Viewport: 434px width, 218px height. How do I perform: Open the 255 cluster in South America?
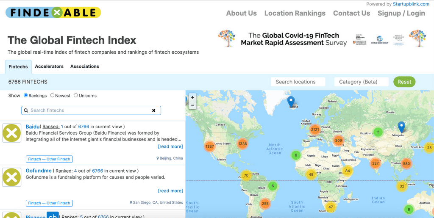tap(265, 204)
